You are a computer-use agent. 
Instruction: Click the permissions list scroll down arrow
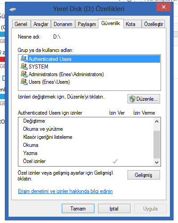pos(157,162)
